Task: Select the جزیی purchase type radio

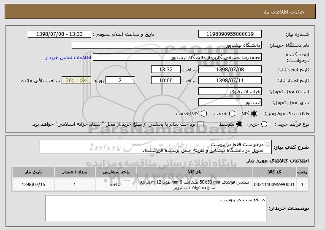Action: [x=264, y=124]
